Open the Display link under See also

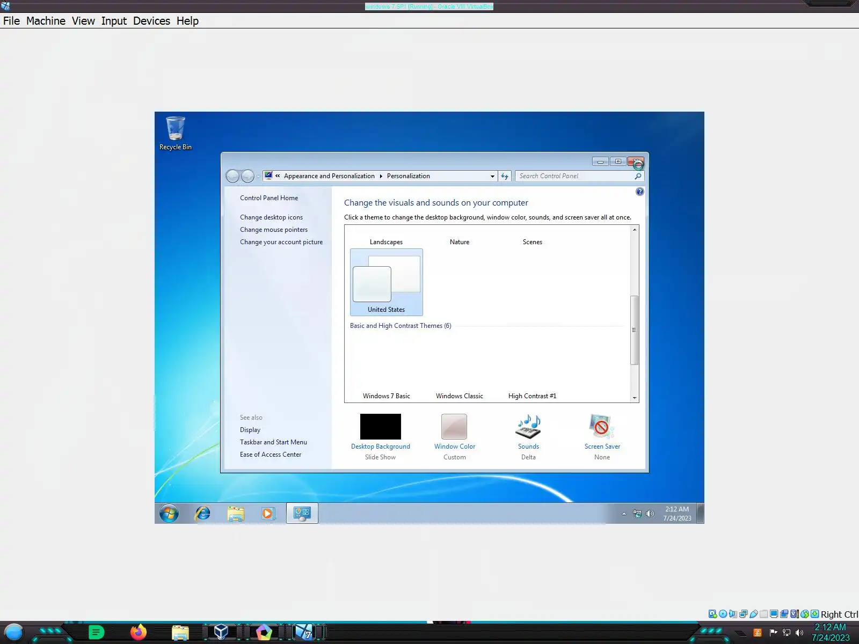pyautogui.click(x=250, y=430)
